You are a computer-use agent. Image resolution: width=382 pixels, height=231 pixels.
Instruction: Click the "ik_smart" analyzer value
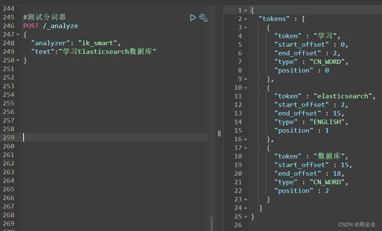[x=97, y=43]
